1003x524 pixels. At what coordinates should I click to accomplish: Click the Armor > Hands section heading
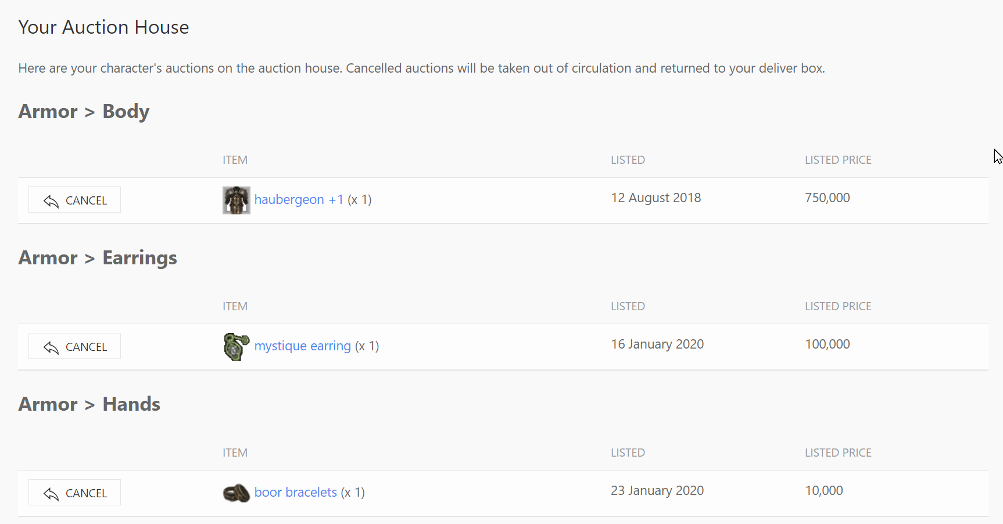click(89, 404)
